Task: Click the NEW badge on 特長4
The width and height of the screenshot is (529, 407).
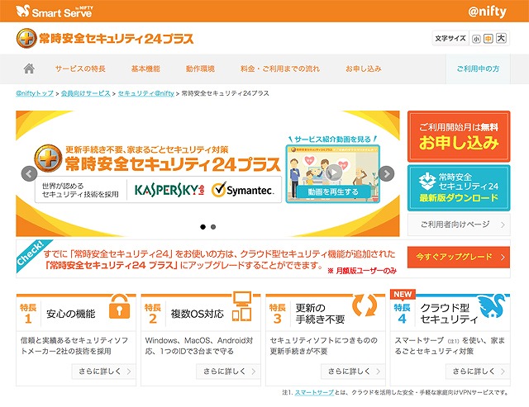Action: click(x=403, y=294)
